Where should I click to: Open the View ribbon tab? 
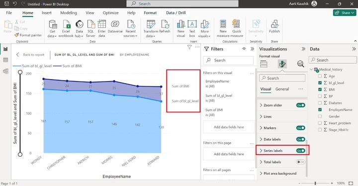[x=89, y=13]
